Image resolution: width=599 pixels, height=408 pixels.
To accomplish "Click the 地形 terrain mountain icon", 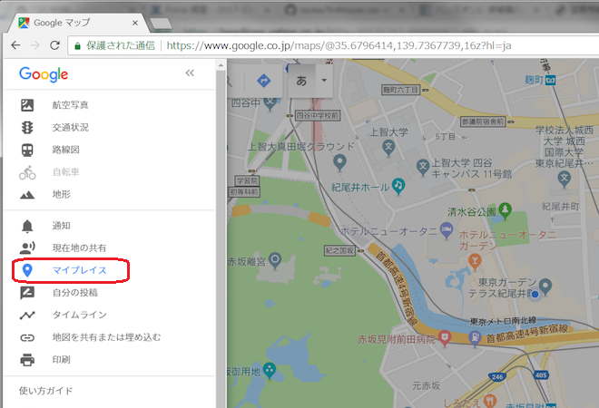I will click(x=27, y=195).
